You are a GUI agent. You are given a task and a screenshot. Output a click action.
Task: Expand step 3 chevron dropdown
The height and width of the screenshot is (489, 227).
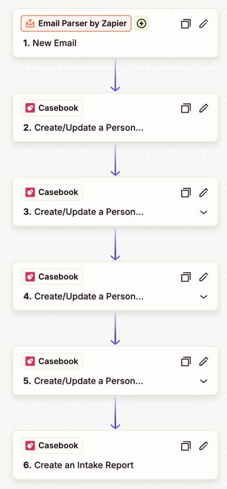click(203, 212)
